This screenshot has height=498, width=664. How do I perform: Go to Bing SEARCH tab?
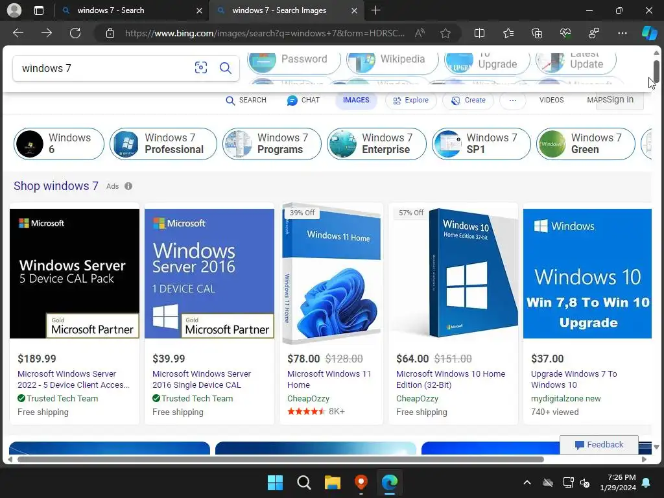(246, 101)
